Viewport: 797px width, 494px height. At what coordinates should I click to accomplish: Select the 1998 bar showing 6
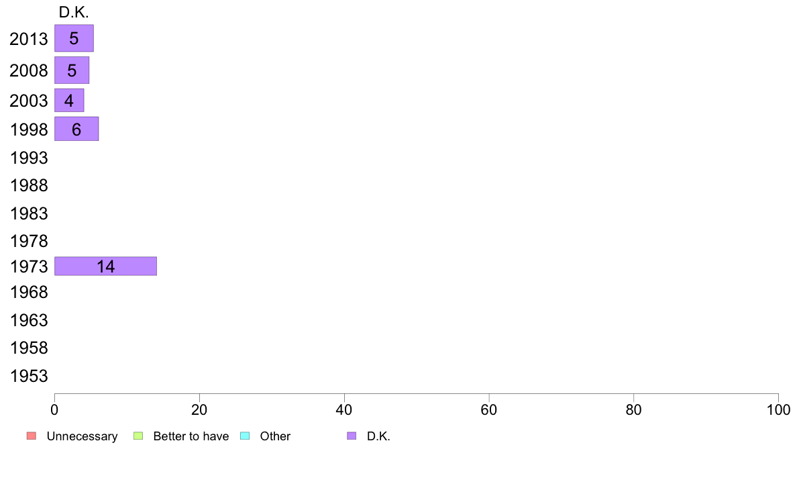pyautogui.click(x=76, y=129)
